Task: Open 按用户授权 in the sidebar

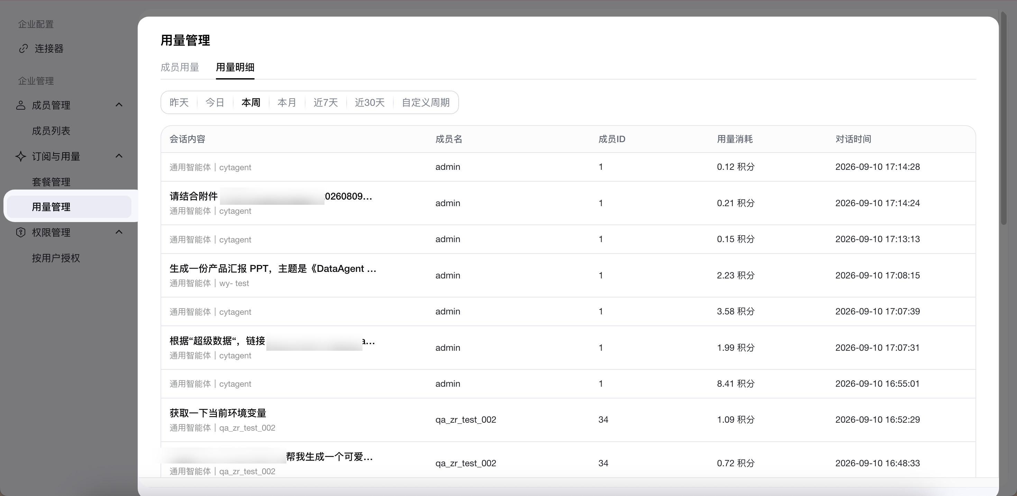Action: pyautogui.click(x=56, y=258)
